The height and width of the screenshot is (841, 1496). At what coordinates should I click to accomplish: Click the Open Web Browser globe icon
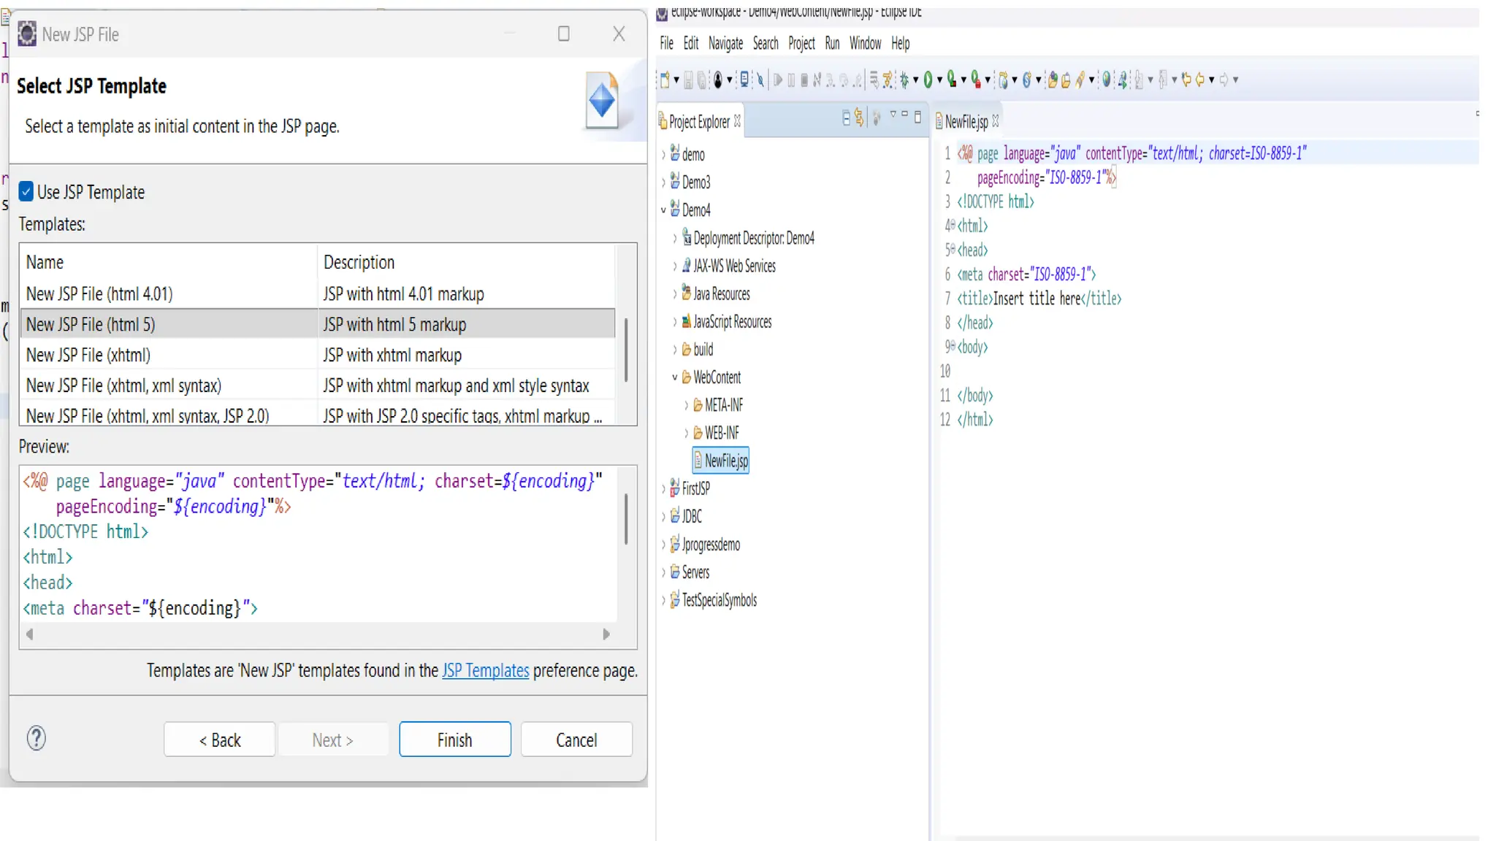(x=1107, y=80)
